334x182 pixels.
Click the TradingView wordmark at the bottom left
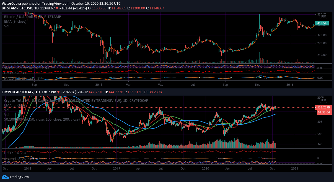coord(19,177)
